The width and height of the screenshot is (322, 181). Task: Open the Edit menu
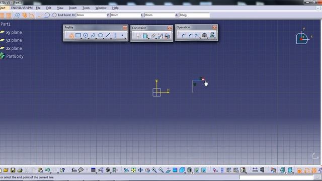(49, 8)
